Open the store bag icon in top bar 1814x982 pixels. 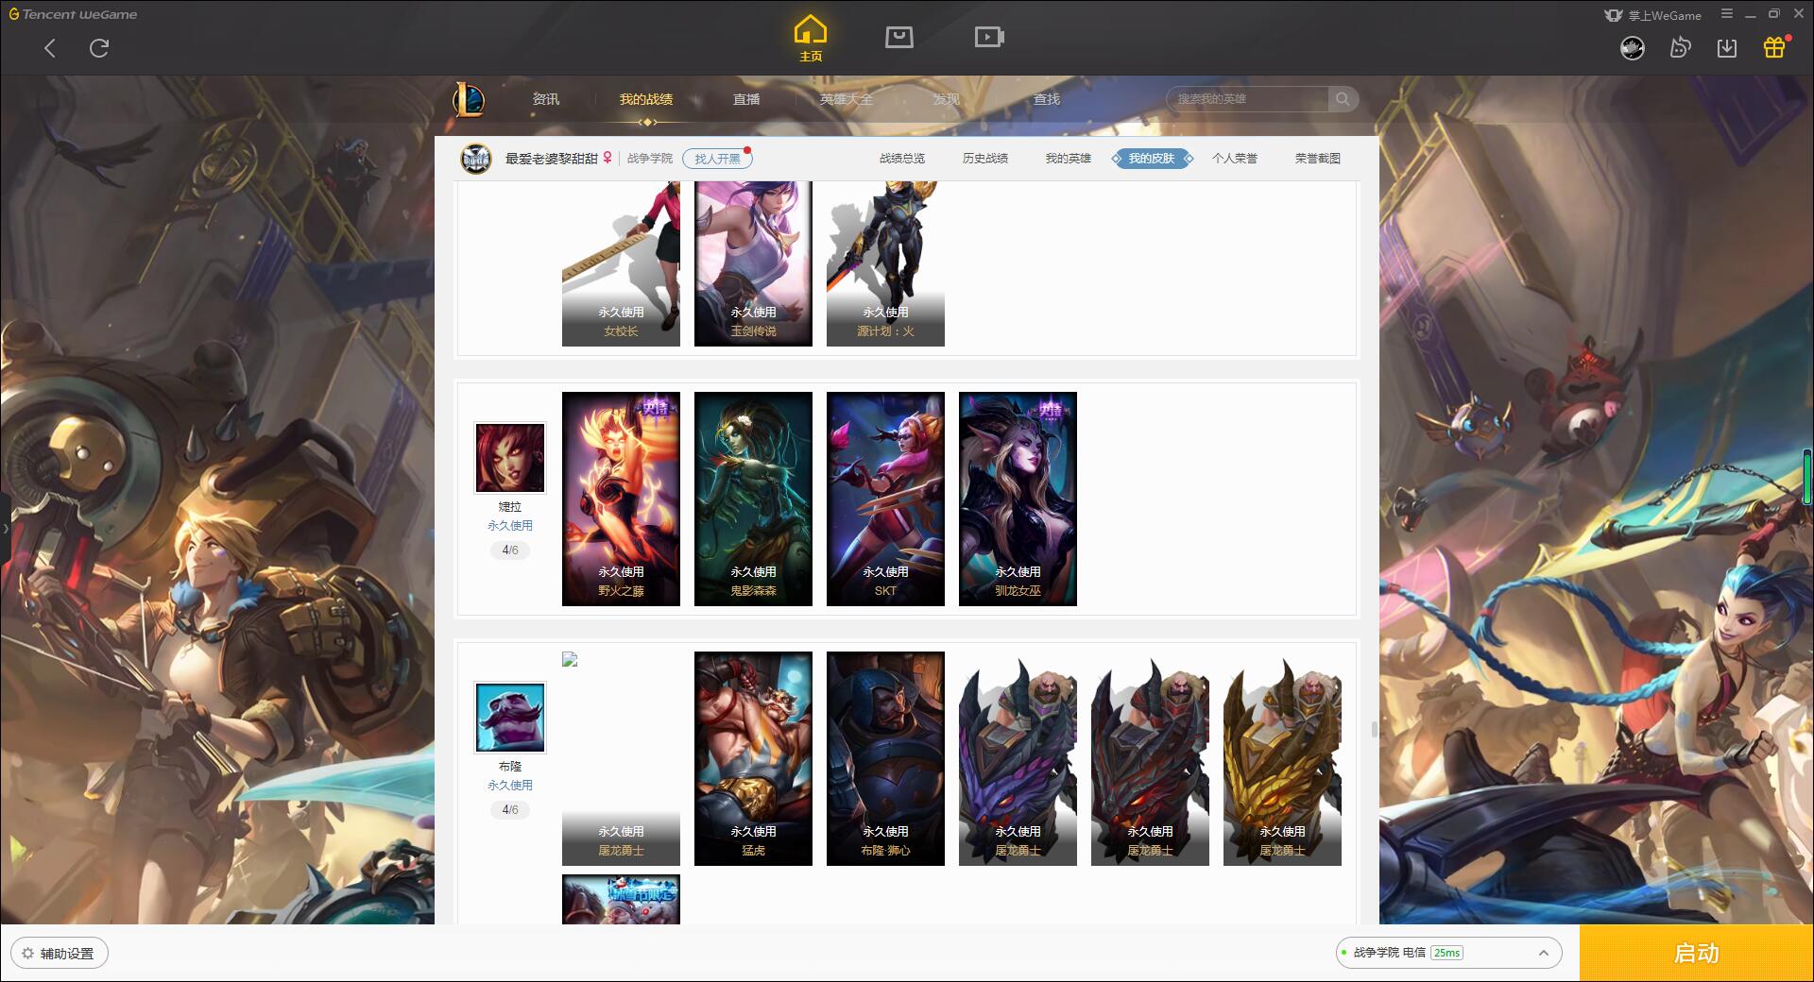click(x=899, y=38)
